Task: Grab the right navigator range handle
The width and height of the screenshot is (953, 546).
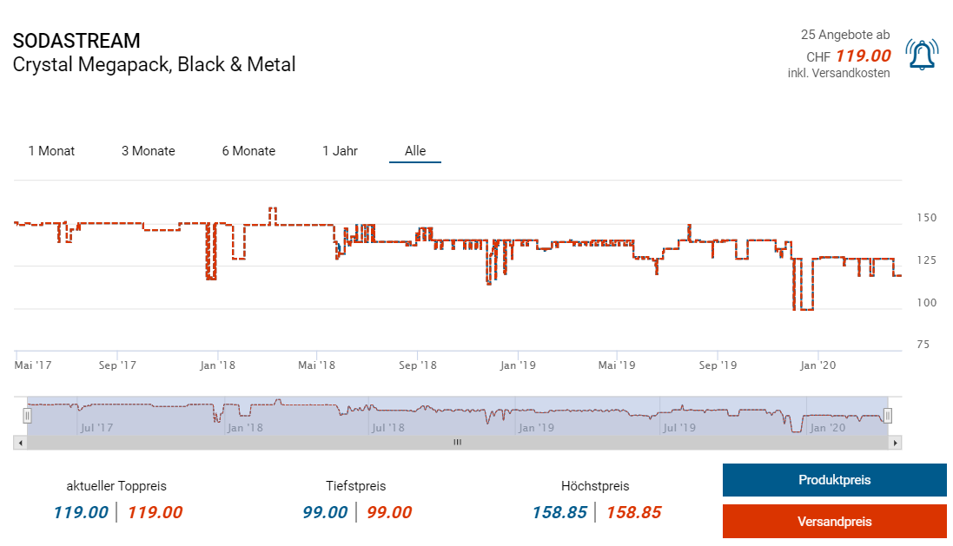Action: (887, 416)
